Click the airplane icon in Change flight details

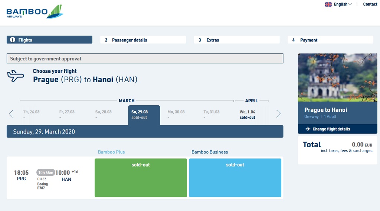(x=308, y=129)
